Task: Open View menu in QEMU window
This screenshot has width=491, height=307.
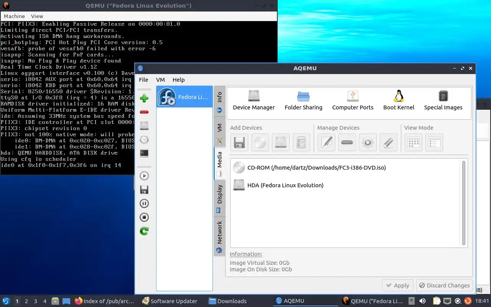Action: click(37, 16)
